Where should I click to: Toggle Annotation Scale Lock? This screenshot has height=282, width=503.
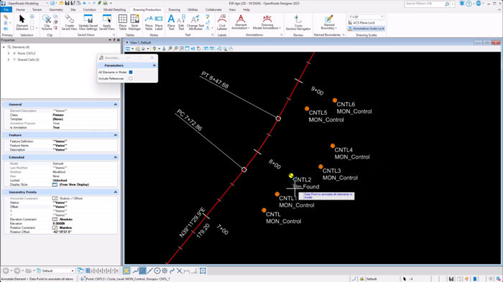(366, 29)
